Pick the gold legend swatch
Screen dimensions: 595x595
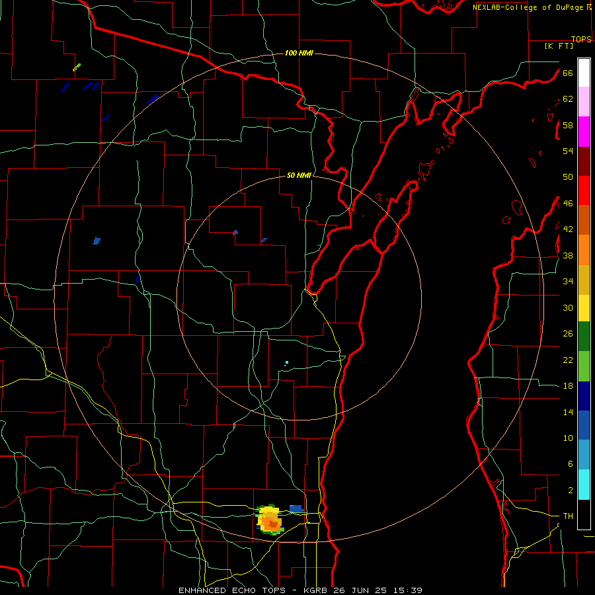pos(584,280)
